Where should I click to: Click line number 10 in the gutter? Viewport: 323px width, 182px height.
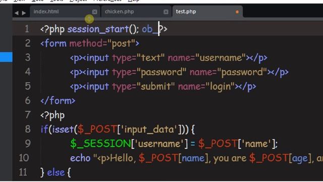[x=24, y=158]
